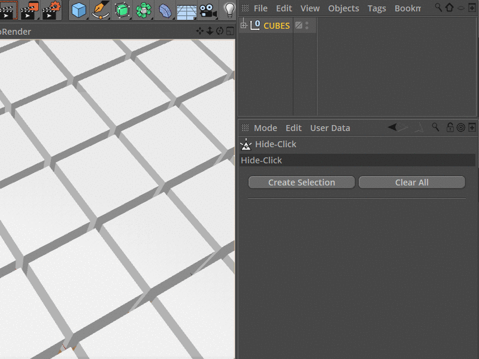The image size is (479, 359).
Task: Toggle active viewport layout icon
Action: click(x=230, y=31)
